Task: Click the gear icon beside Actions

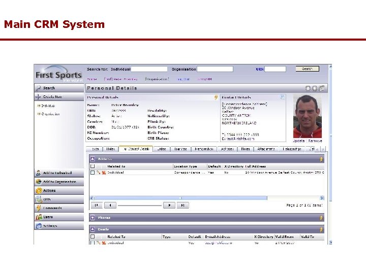Action: (x=39, y=191)
